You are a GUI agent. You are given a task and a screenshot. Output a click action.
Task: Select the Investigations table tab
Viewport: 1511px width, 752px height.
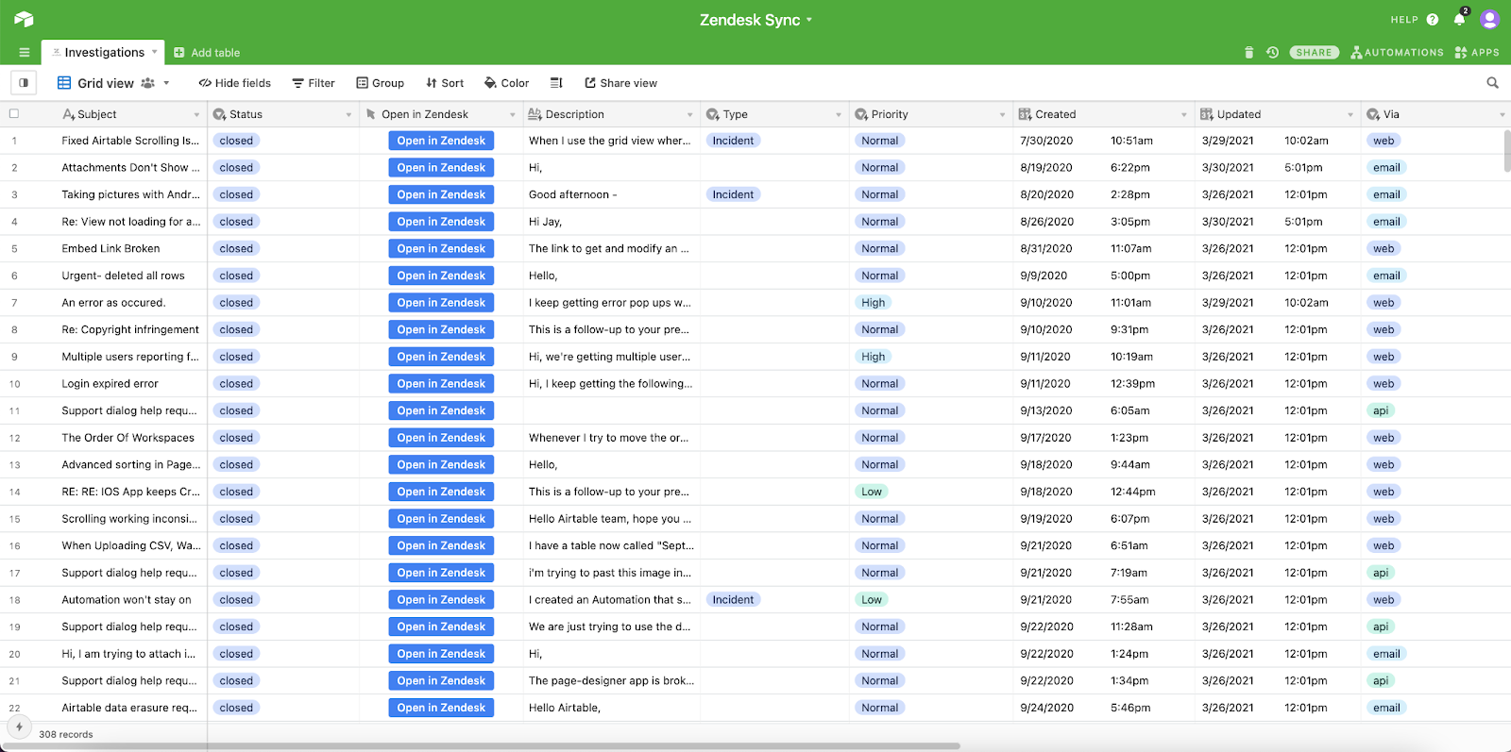point(104,53)
